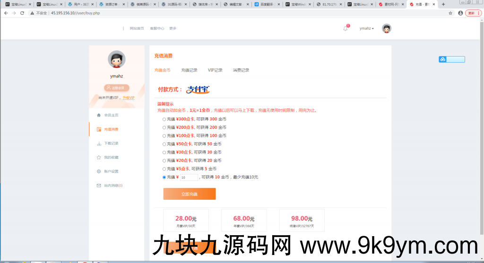Open a new browser tab with plus

[443, 4]
